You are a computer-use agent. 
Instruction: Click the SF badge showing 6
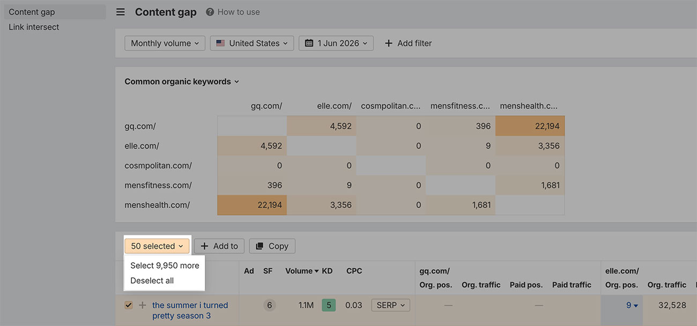(269, 305)
